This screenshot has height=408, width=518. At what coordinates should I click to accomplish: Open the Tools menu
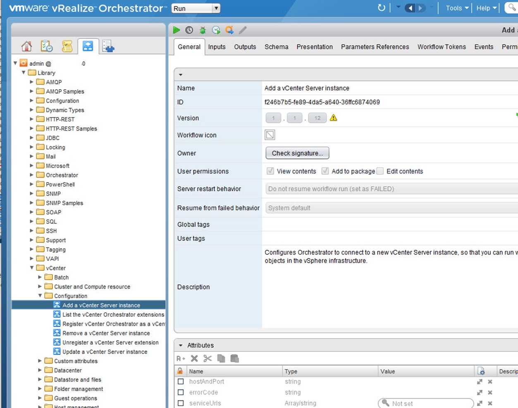[457, 8]
